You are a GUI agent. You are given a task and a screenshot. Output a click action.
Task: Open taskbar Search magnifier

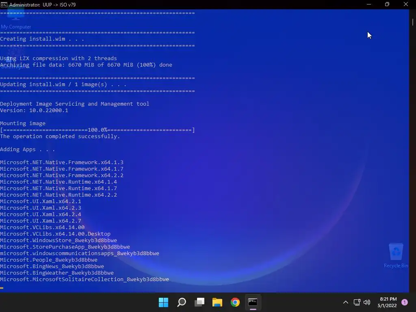182,302
